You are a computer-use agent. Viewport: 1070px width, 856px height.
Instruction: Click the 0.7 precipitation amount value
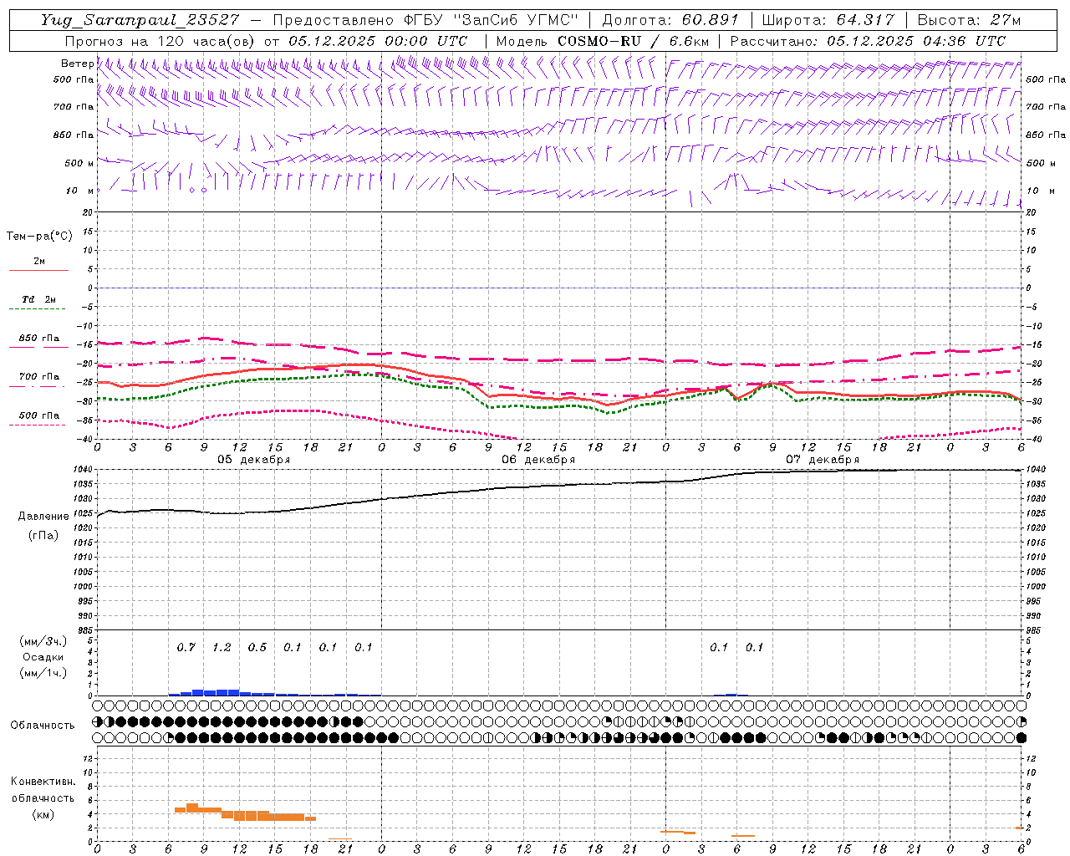click(x=186, y=647)
